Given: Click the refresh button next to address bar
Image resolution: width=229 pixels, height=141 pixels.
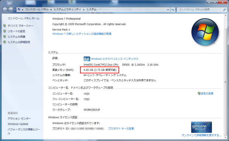Looking at the screenshot, I should pyautogui.click(x=173, y=10).
